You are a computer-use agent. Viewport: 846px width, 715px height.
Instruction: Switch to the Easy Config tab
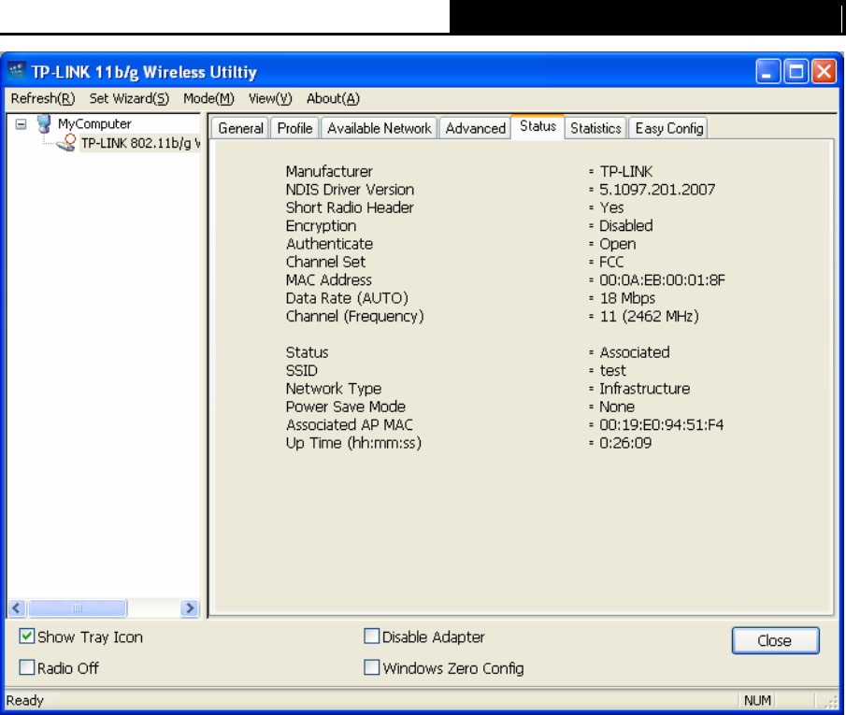click(x=669, y=128)
